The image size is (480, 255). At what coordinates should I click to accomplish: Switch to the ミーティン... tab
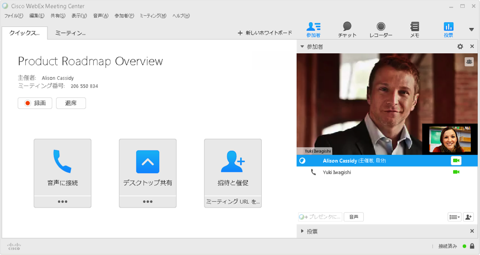point(70,33)
